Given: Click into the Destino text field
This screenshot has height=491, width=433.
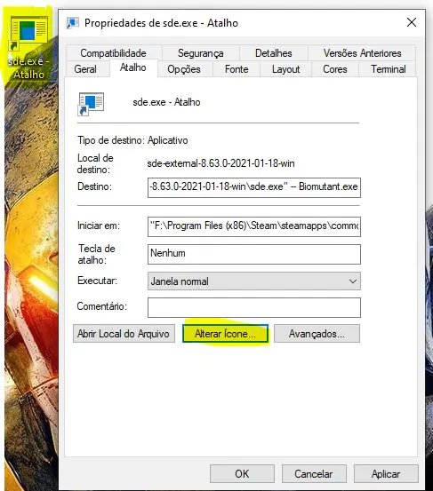Looking at the screenshot, I should point(254,187).
